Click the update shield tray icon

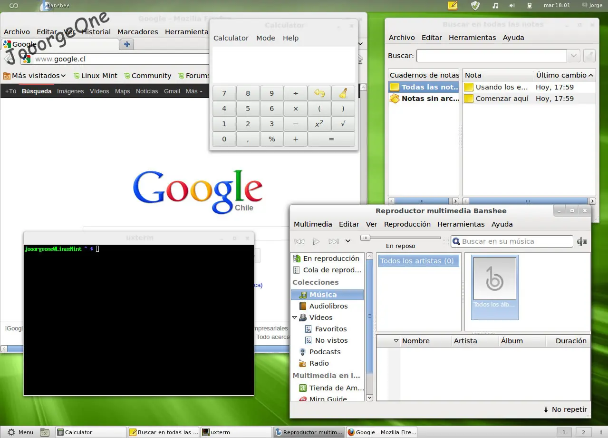coord(475,5)
